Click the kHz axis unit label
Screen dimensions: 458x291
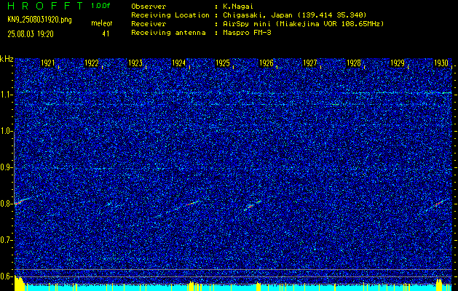point(7,59)
